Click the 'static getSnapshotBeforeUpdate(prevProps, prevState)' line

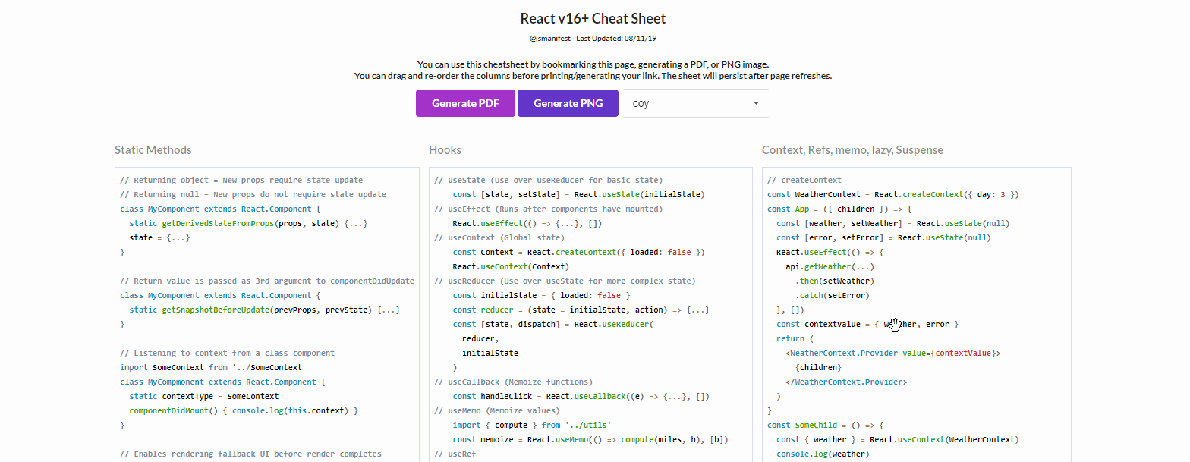265,310
